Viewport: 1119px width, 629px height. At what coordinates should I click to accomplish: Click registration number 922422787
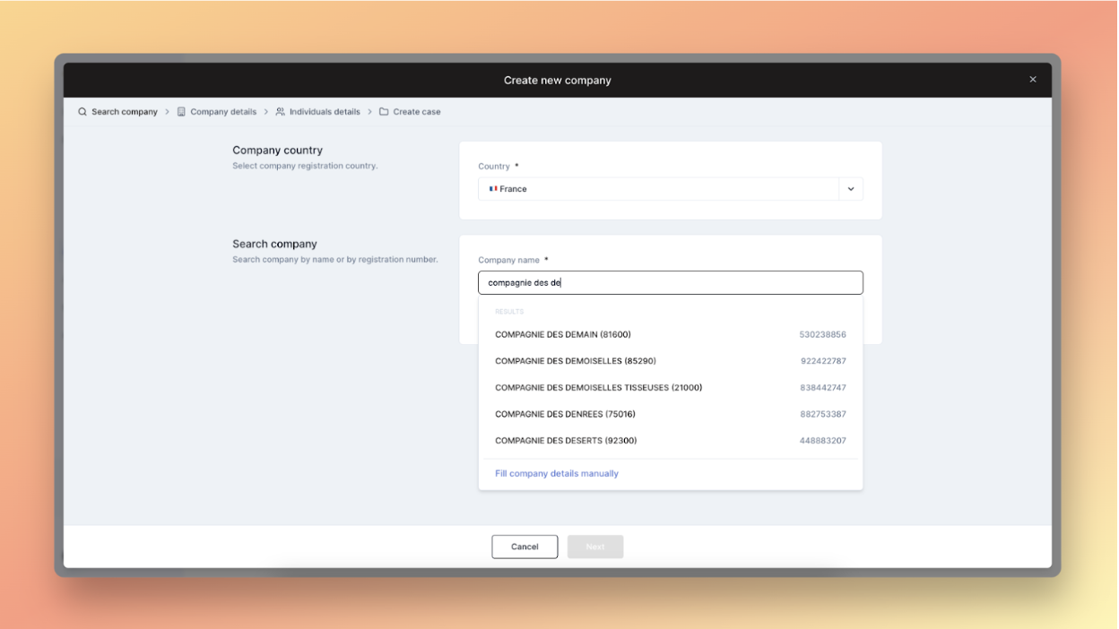coord(823,361)
